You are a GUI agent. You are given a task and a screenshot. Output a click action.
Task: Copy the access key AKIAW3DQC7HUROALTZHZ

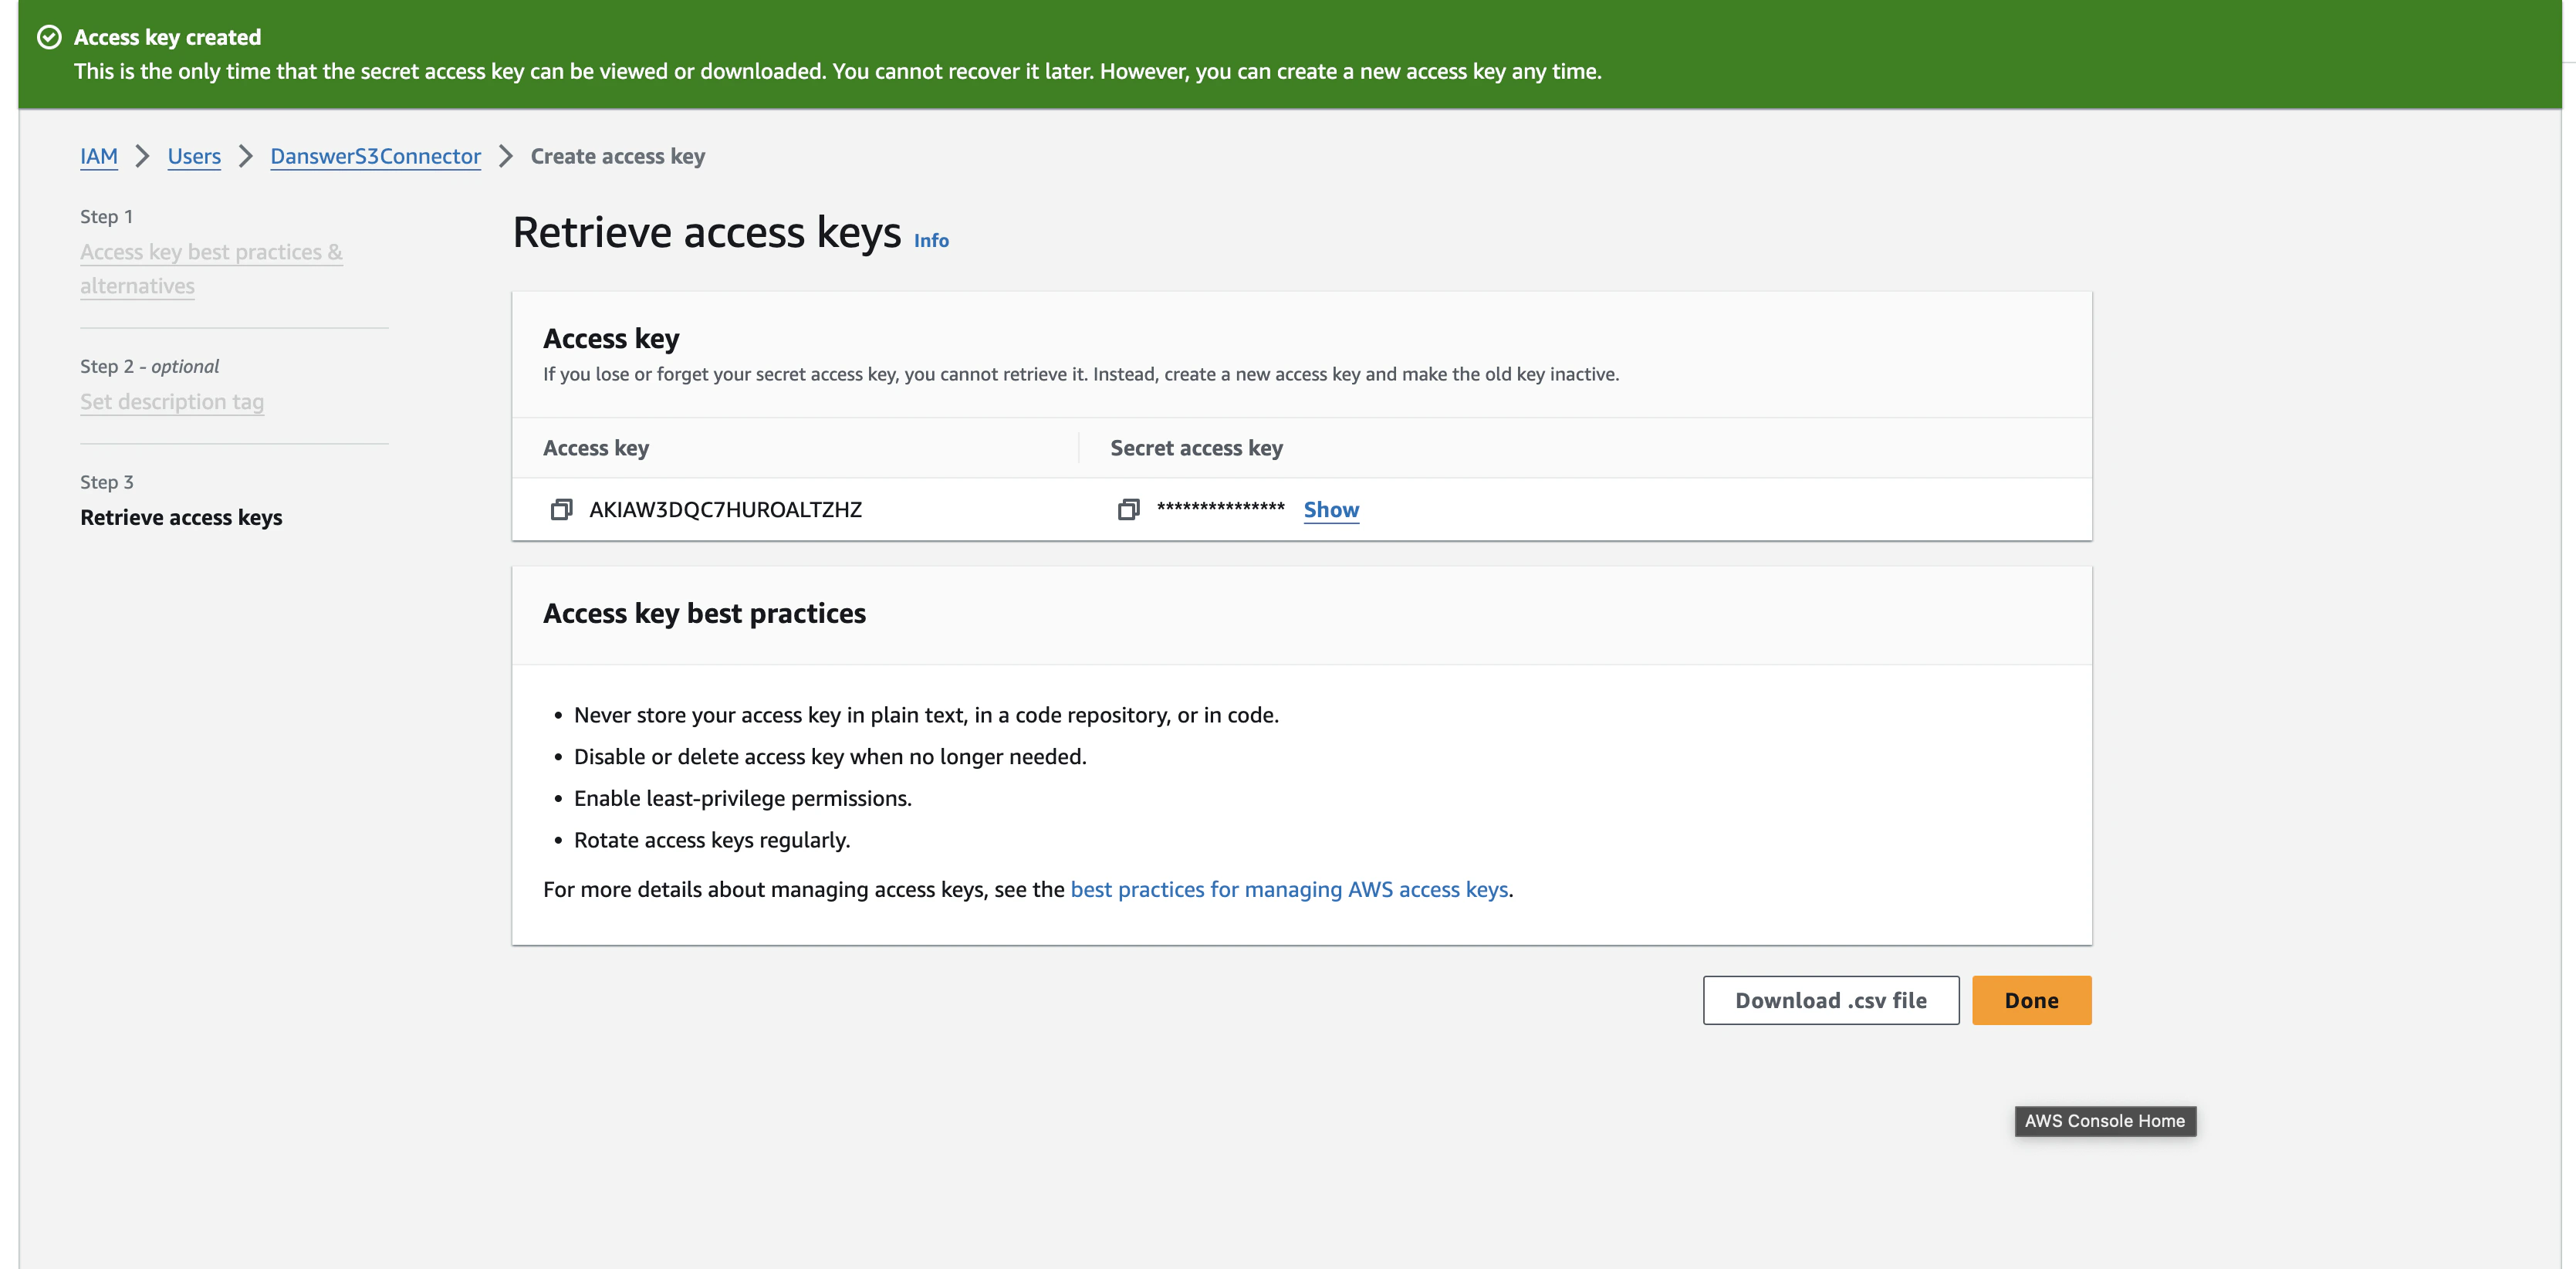click(562, 509)
